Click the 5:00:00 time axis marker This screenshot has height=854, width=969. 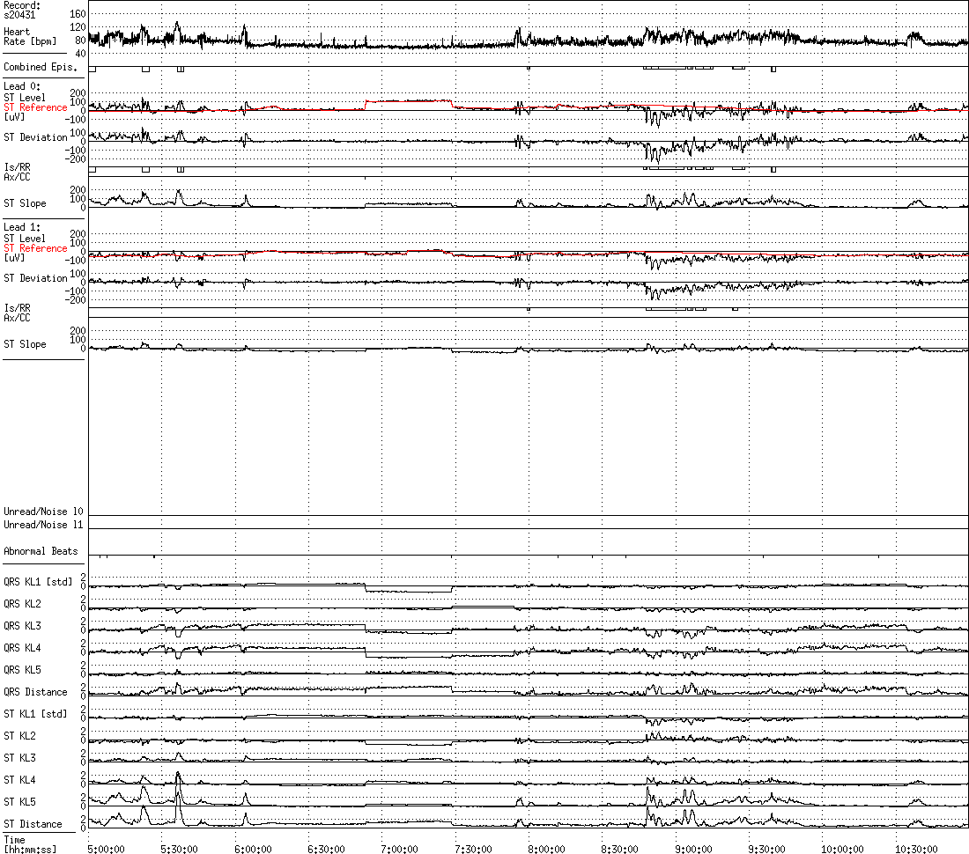106,849
